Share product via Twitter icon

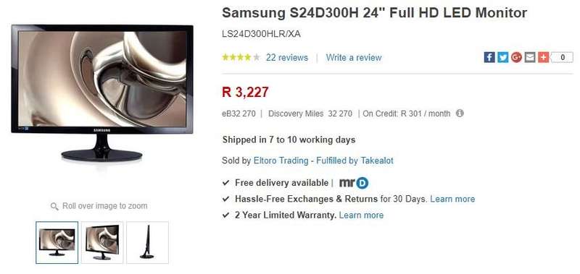(x=502, y=58)
